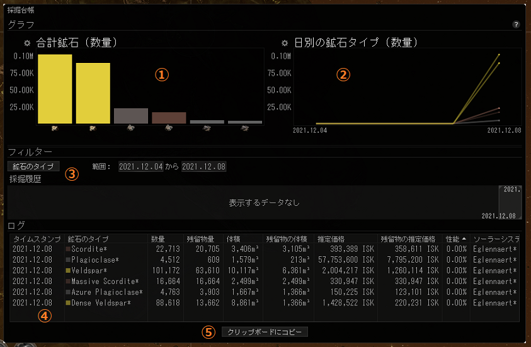
Task: Click the help question mark icon
Action: pos(516,25)
